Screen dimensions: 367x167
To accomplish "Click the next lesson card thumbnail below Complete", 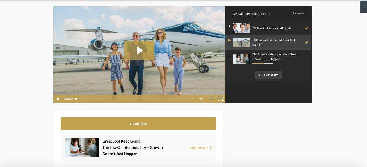I will tap(82, 147).
